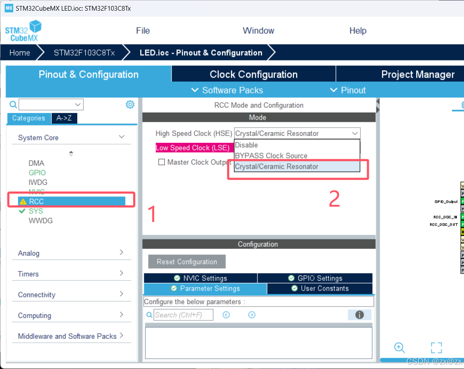Open the gear settings icon in categories panel

130,104
